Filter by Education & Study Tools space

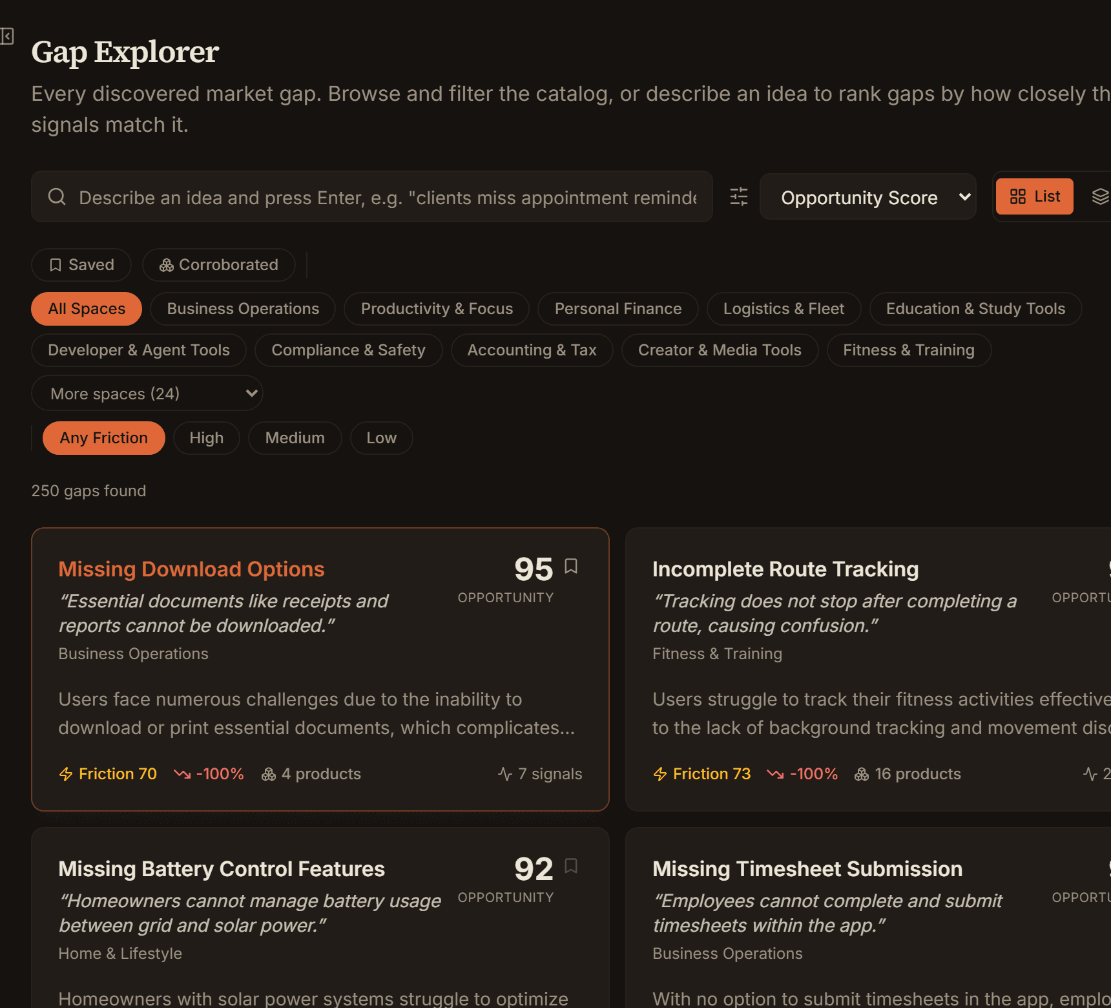point(975,309)
